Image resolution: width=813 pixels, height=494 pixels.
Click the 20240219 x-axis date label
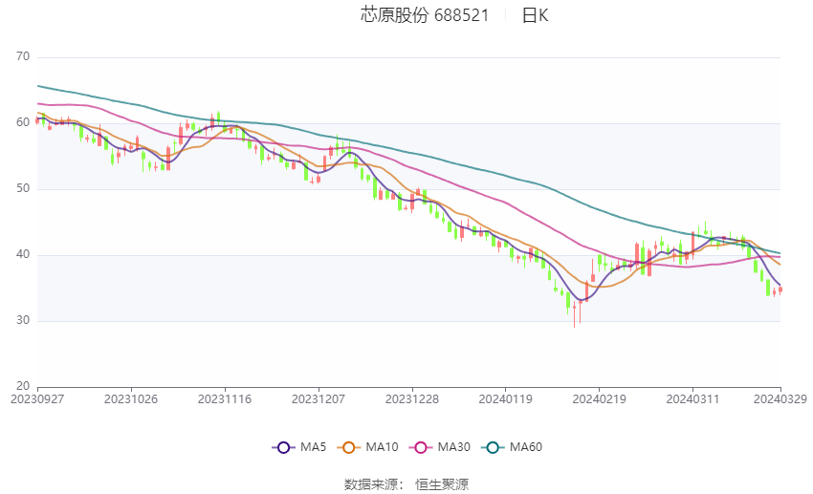(600, 399)
